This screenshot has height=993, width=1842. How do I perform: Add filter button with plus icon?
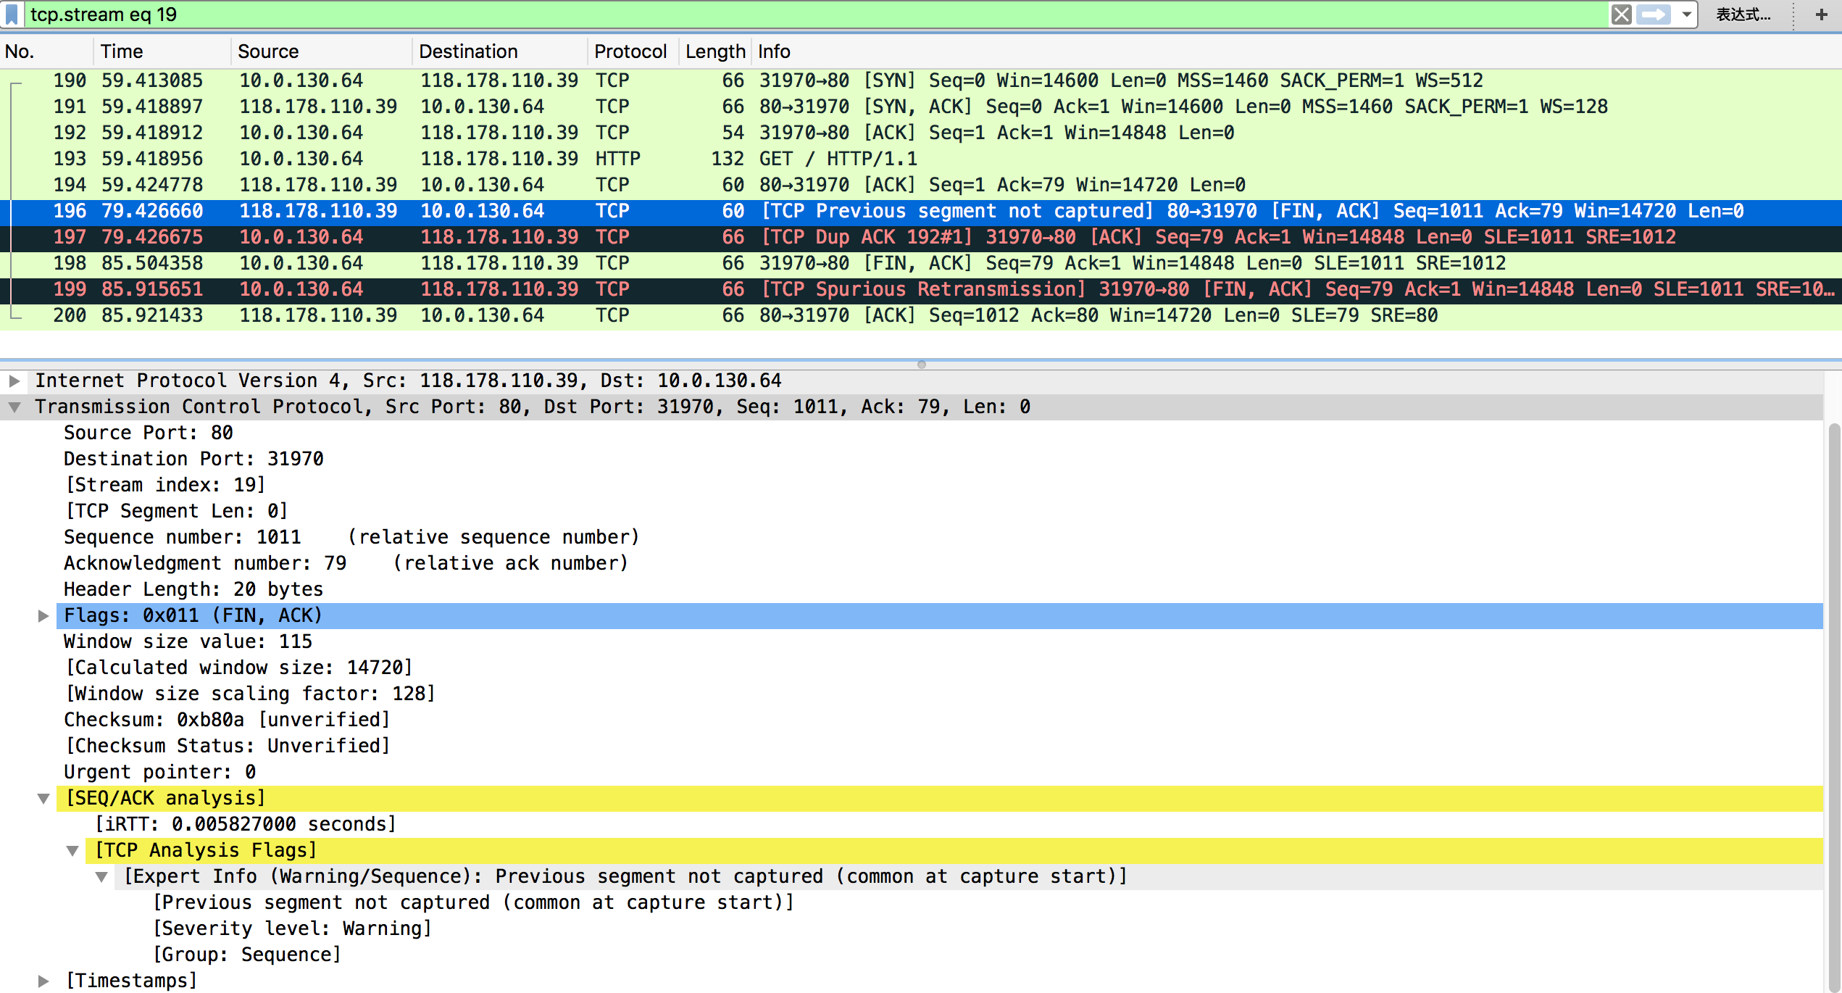[1821, 14]
